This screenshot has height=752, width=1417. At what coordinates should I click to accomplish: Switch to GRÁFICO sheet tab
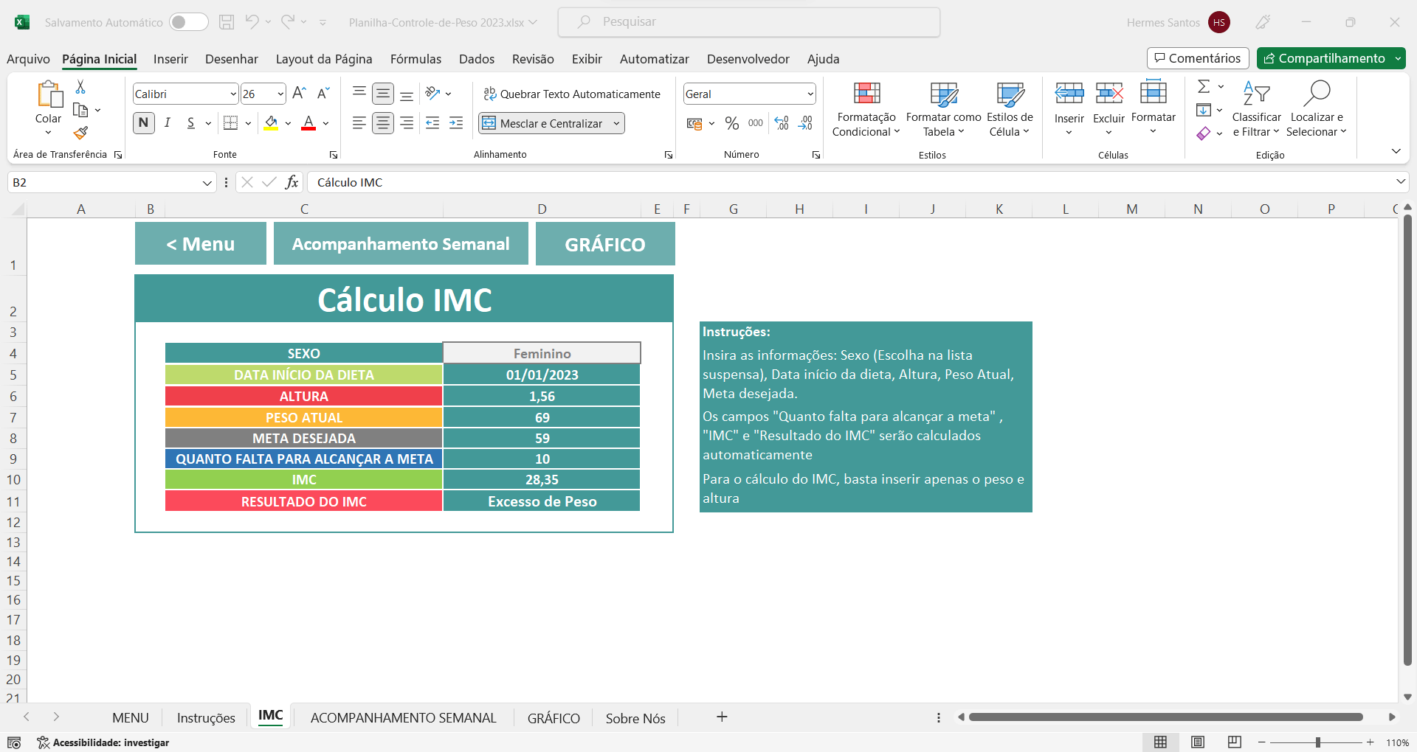(x=554, y=717)
